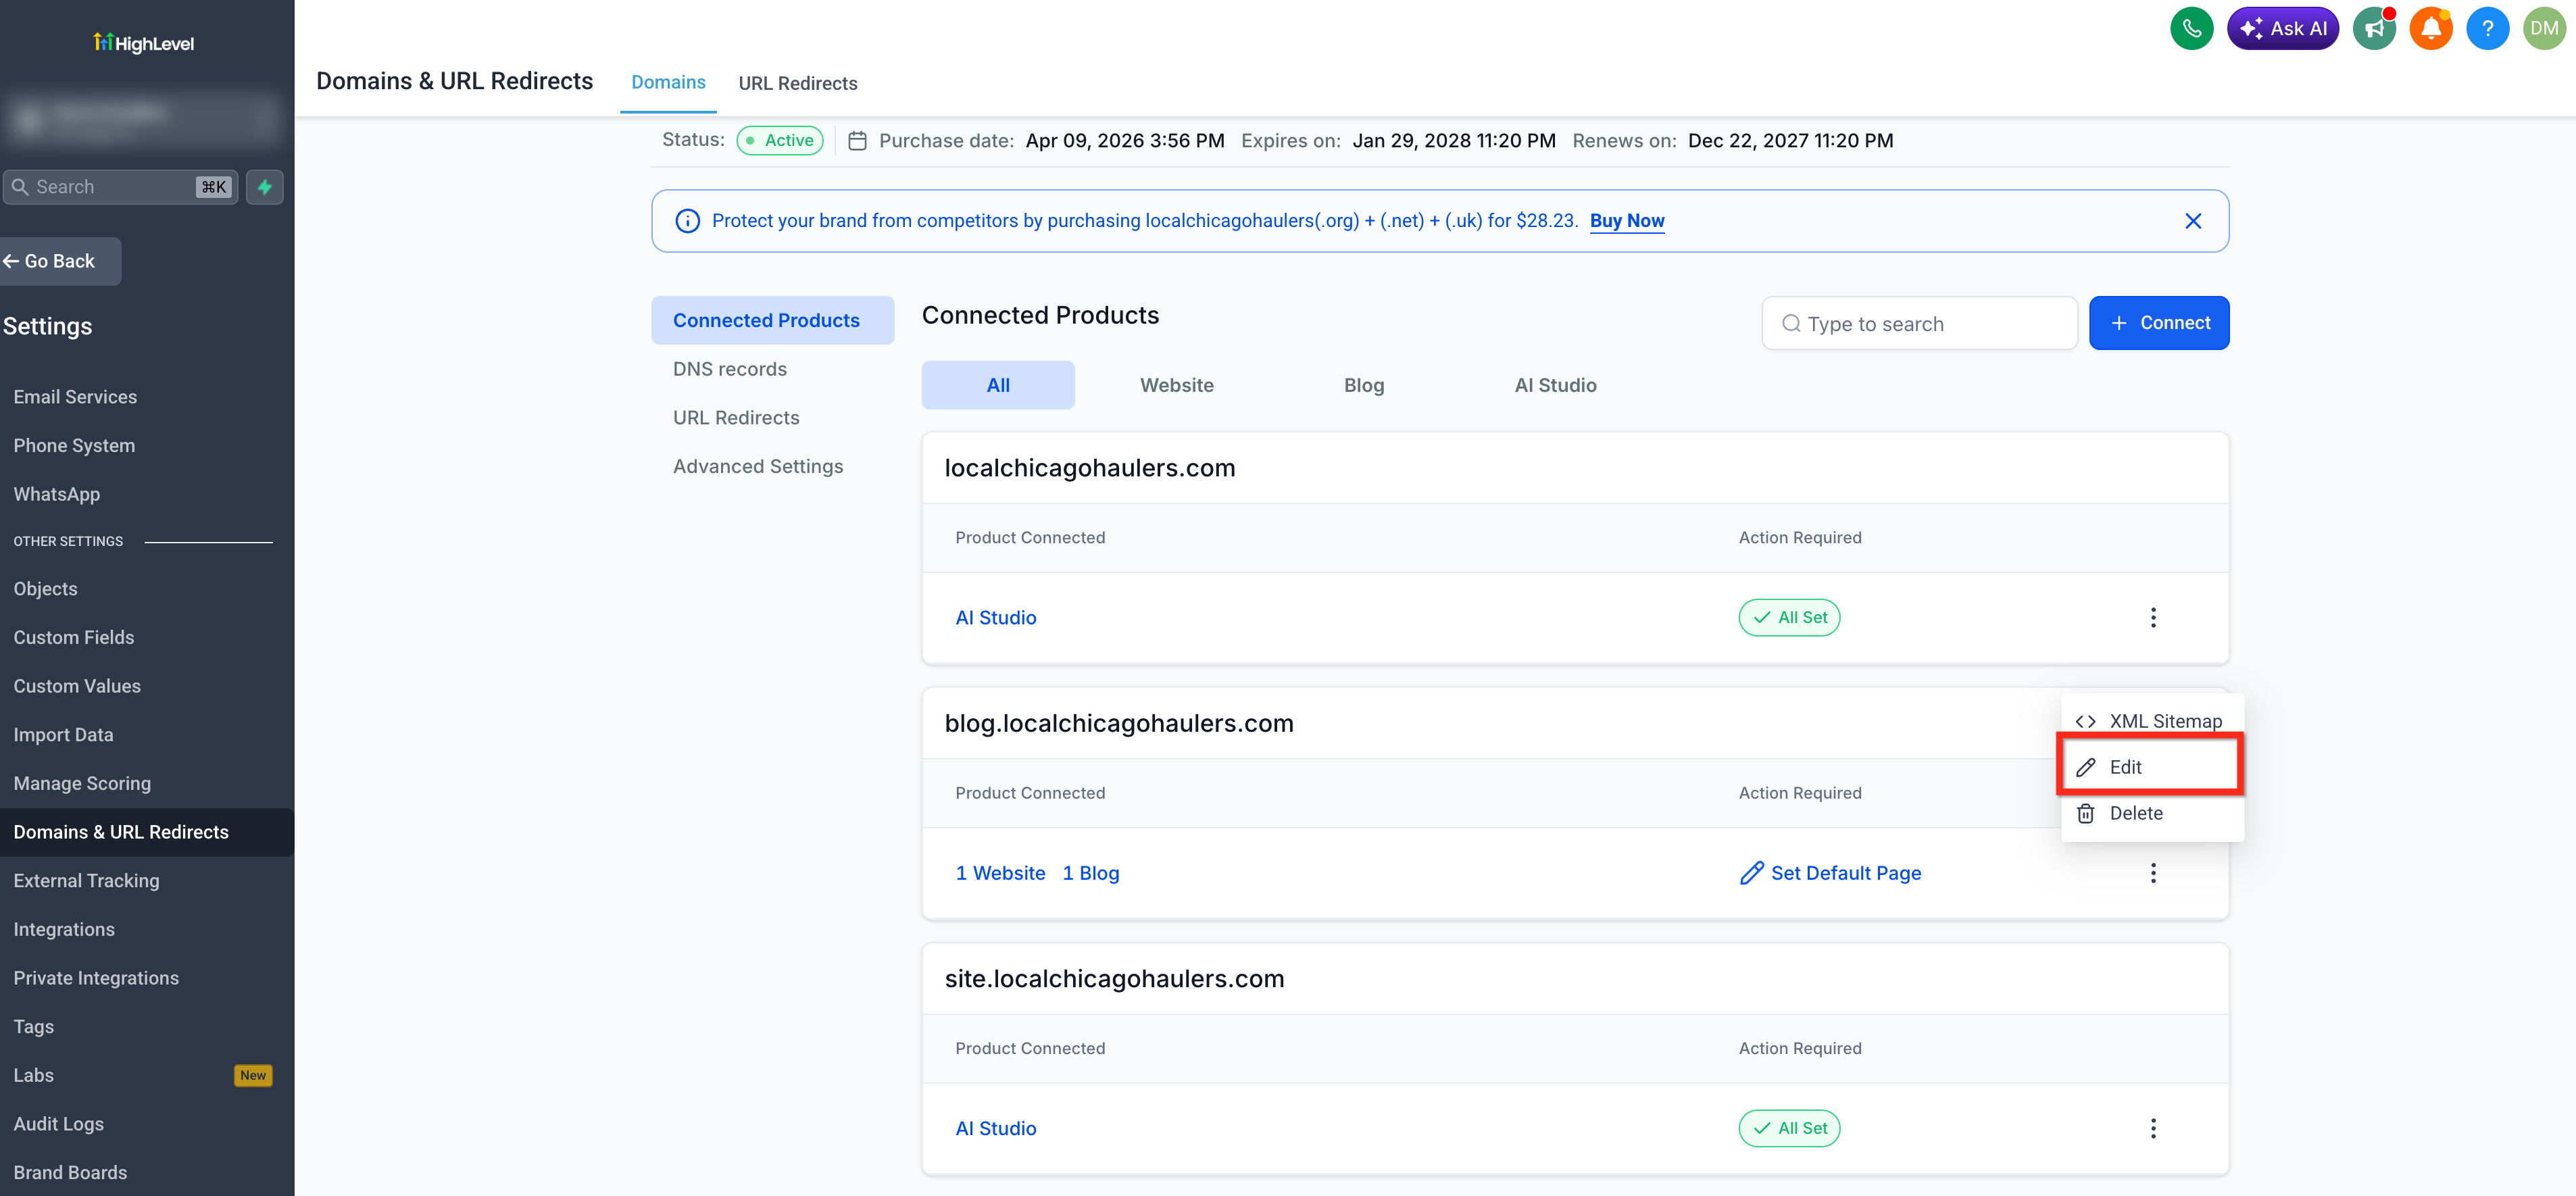
Task: Click the Type to search field
Action: coord(1919,323)
